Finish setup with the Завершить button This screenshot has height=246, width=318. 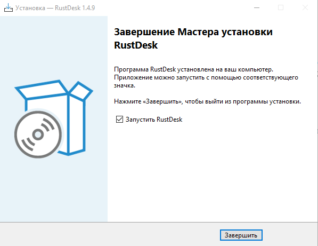tap(241, 235)
